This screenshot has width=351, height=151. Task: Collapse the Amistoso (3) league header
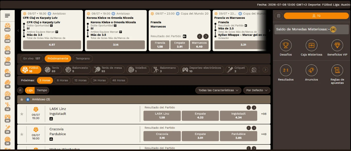point(144,99)
